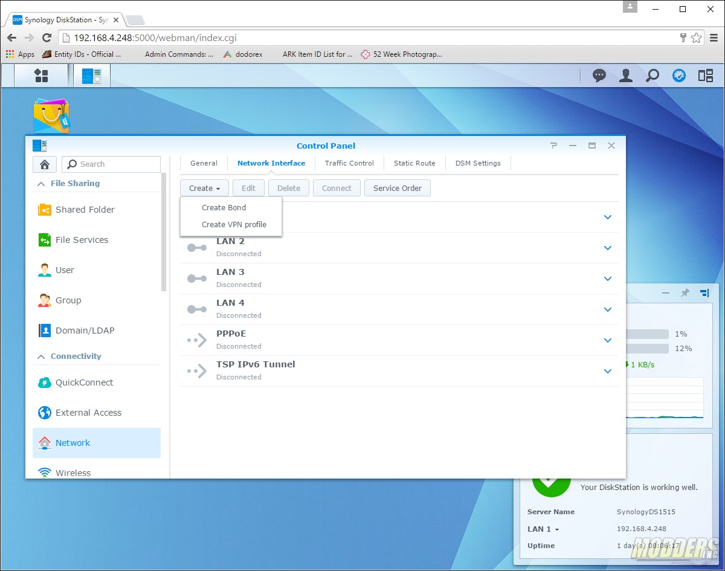The height and width of the screenshot is (571, 725).
Task: Collapse the File Sharing section
Action: (41, 184)
